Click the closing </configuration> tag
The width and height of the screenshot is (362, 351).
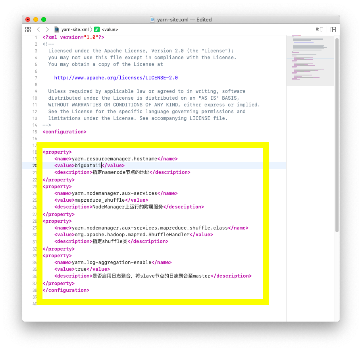point(66,290)
